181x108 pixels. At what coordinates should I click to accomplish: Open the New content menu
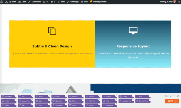click(61, 2)
